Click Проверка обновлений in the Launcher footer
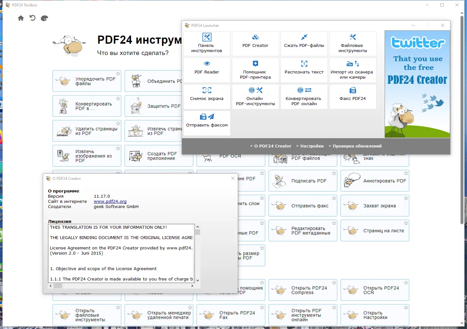This screenshot has height=329, width=467. pos(357,146)
